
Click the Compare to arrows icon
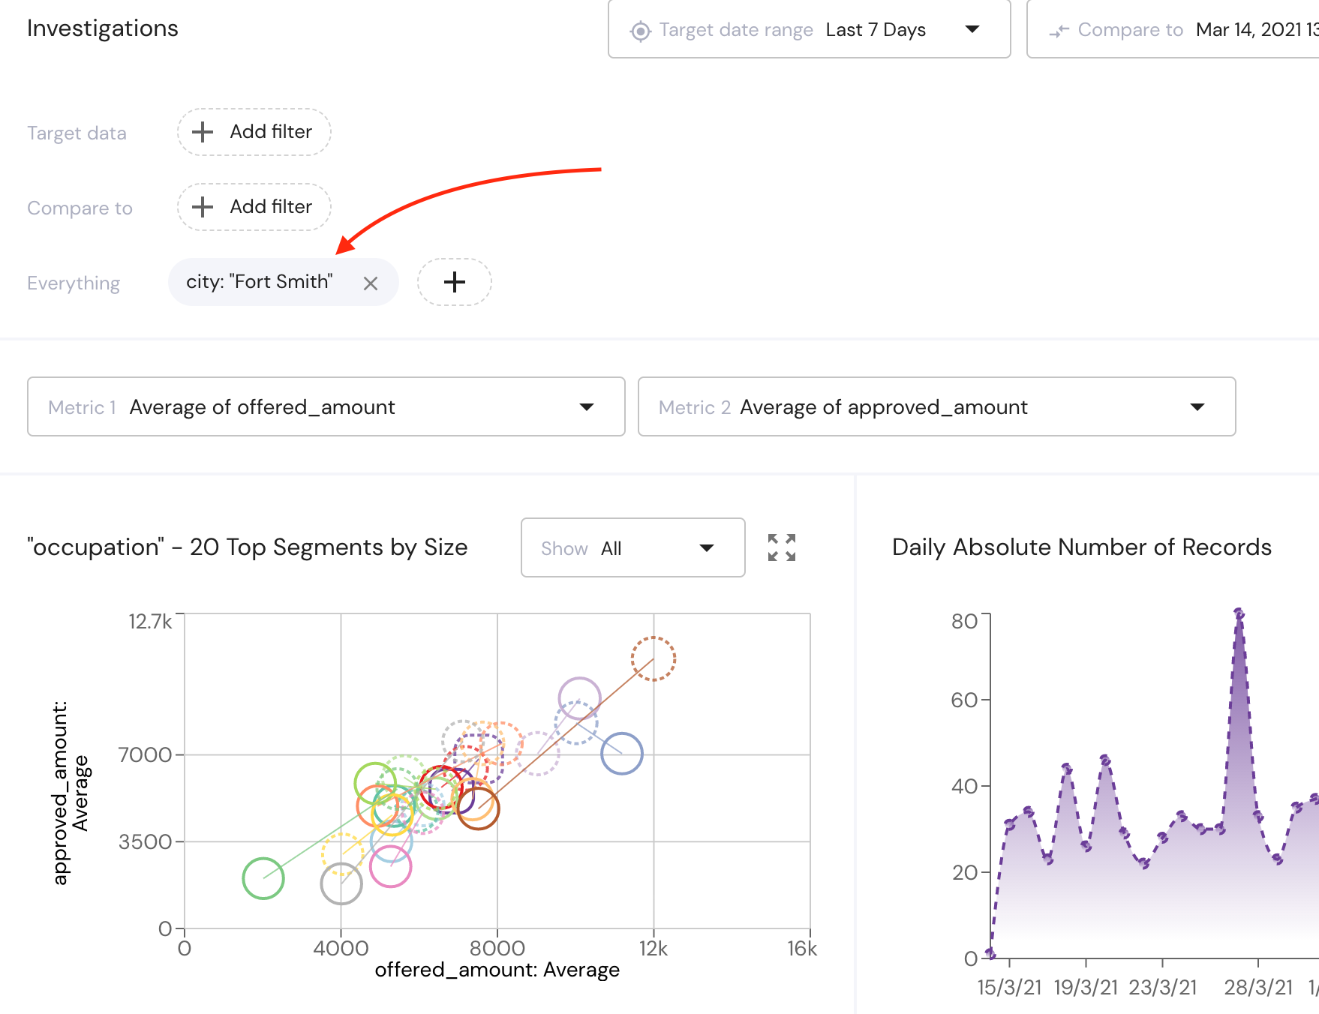click(1059, 31)
